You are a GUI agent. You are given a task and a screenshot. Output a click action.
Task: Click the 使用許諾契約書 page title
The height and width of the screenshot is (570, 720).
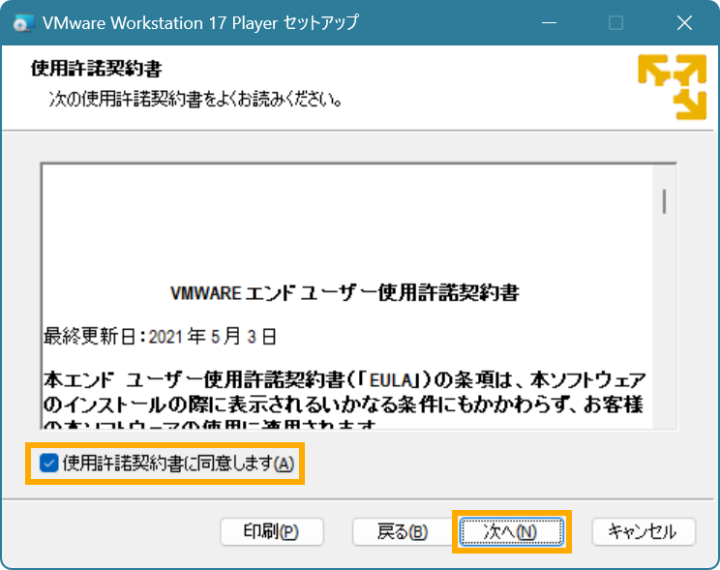pos(97,69)
